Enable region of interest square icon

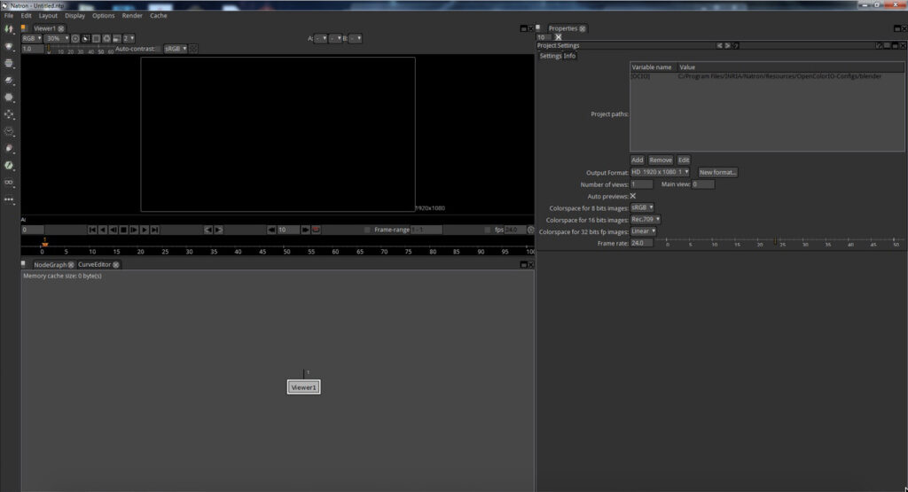96,39
